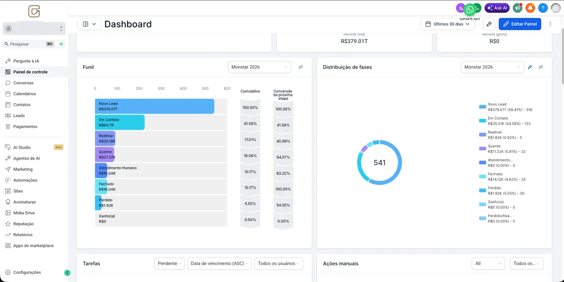This screenshot has height=282, width=564.
Task: Open the orange notifications bell
Action: pos(531,8)
